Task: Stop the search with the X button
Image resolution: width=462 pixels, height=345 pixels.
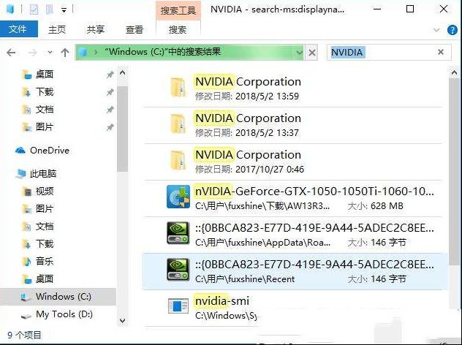Action: pos(311,53)
